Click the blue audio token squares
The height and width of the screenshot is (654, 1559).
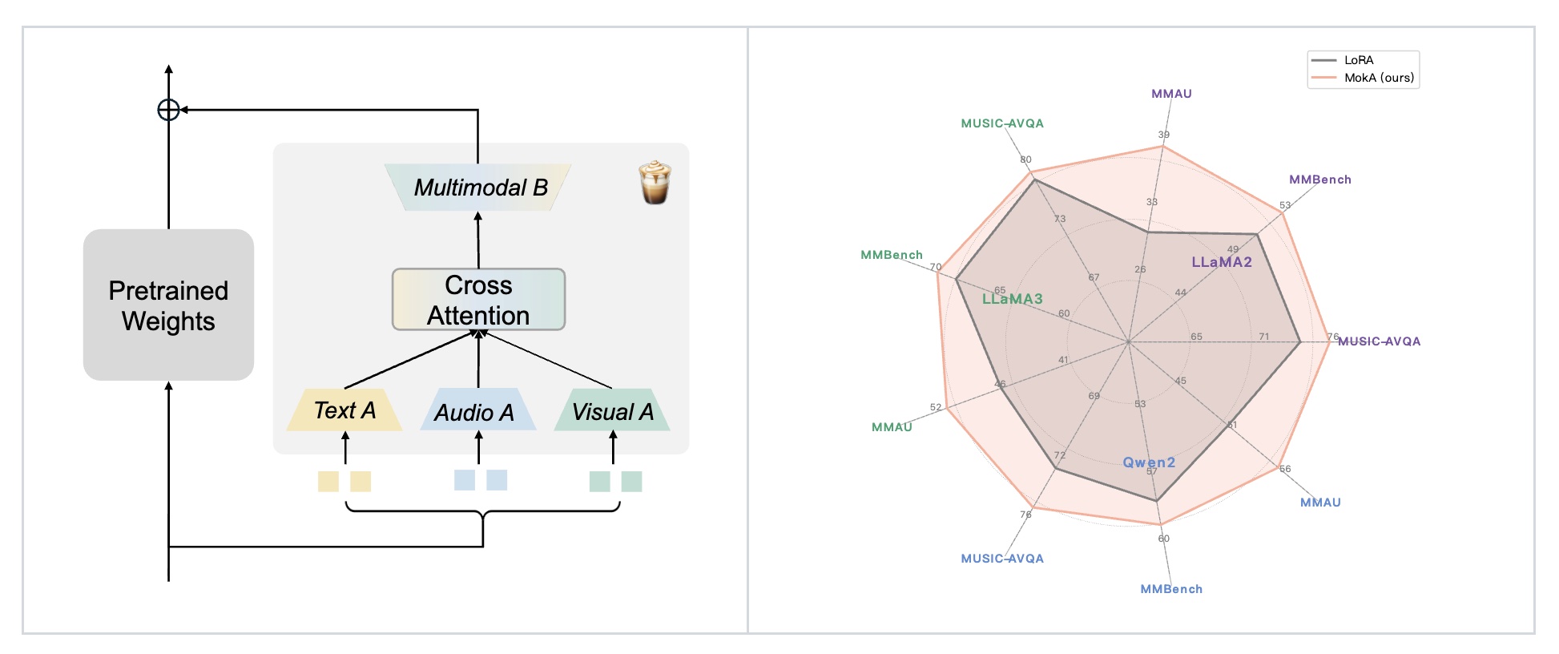480,480
